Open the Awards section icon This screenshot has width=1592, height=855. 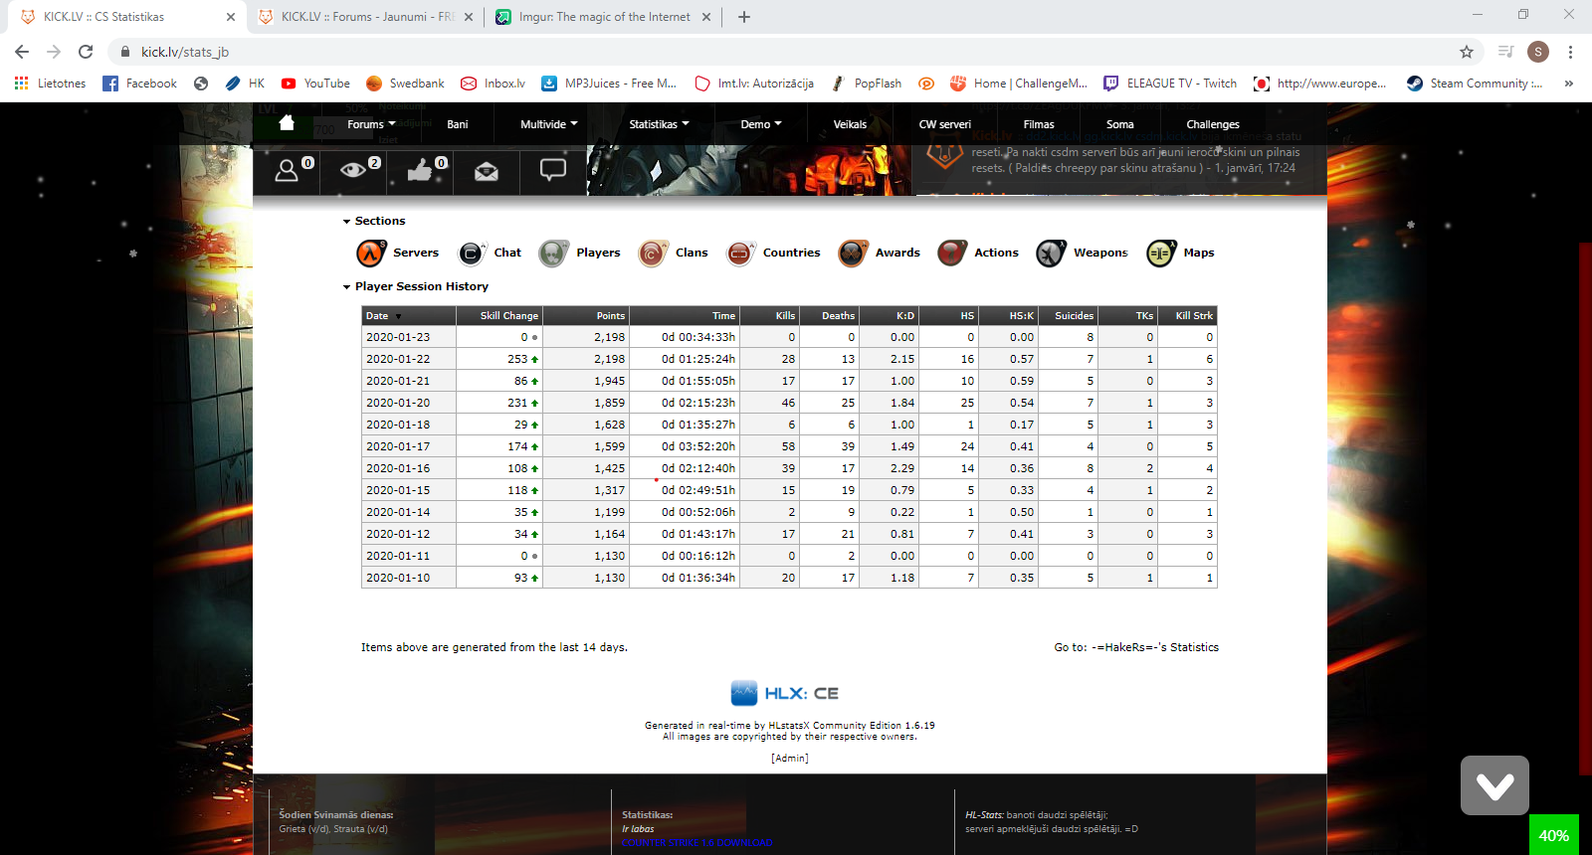853,254
